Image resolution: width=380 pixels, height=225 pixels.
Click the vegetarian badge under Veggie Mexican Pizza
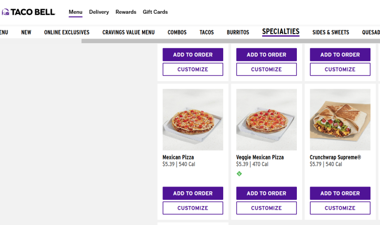(x=239, y=174)
